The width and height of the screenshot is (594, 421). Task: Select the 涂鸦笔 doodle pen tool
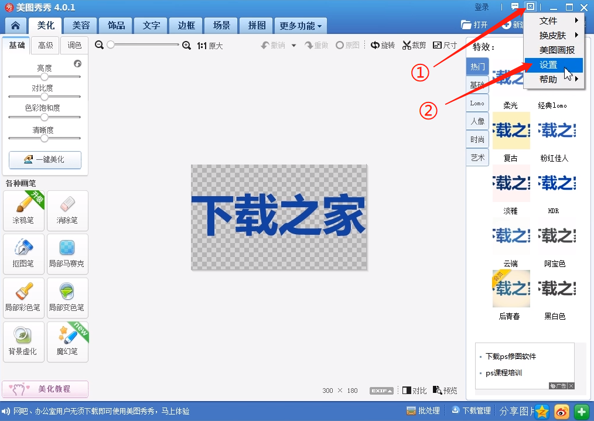click(23, 210)
